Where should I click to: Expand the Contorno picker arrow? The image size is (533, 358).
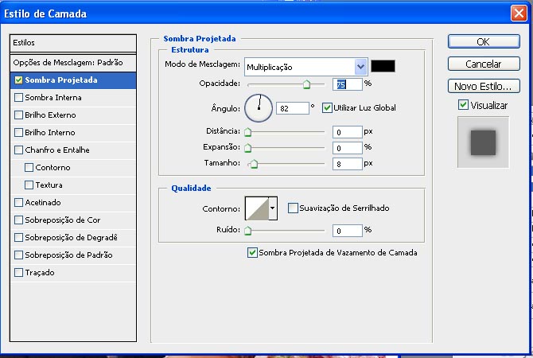tap(273, 208)
